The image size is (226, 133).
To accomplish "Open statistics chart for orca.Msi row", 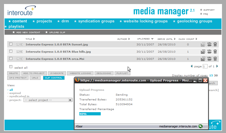I will 203,59.
